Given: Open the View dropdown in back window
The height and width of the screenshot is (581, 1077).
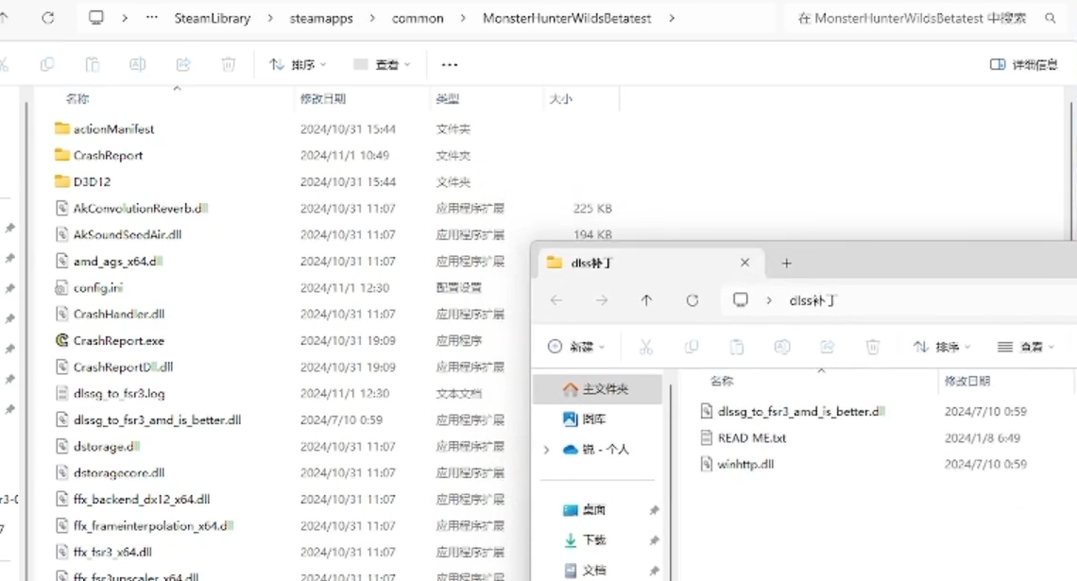Looking at the screenshot, I should pyautogui.click(x=382, y=64).
